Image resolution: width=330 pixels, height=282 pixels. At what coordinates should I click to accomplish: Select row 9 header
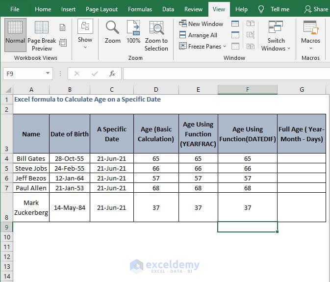pyautogui.click(x=6, y=227)
